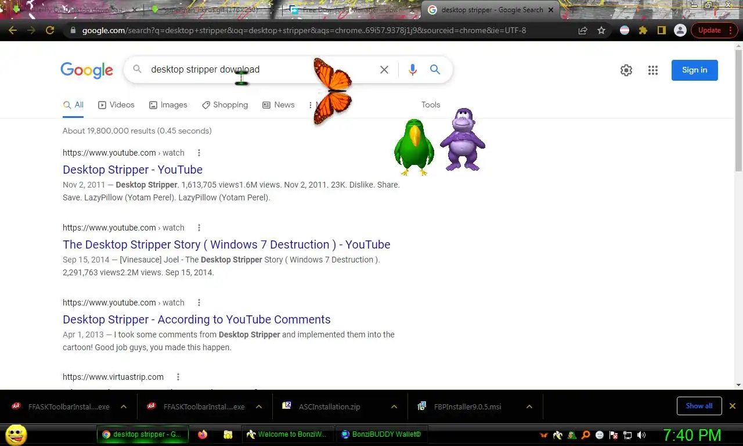This screenshot has height=446, width=743.
Task: Open Desktop Stripper - According to YouTube Comments
Action: [x=197, y=319]
